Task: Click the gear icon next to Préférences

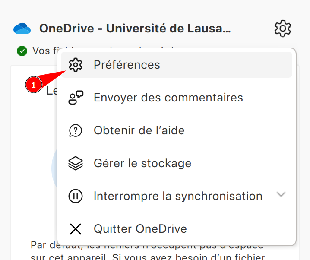Action: pyautogui.click(x=76, y=65)
